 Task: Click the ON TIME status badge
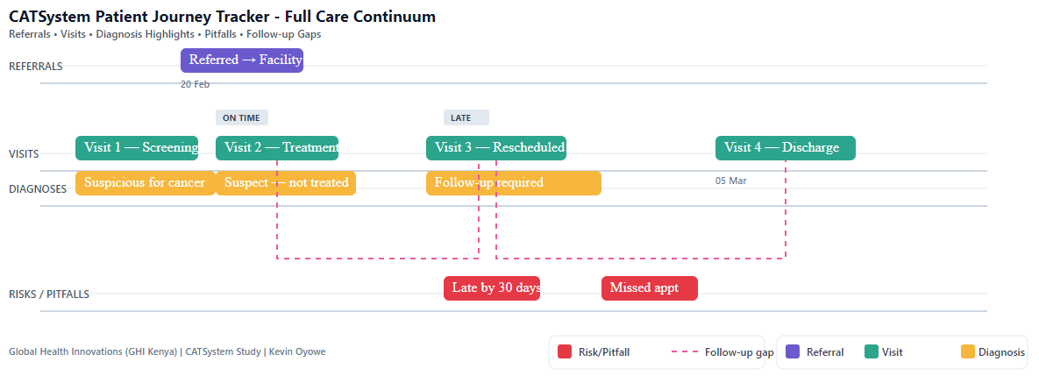coord(242,117)
